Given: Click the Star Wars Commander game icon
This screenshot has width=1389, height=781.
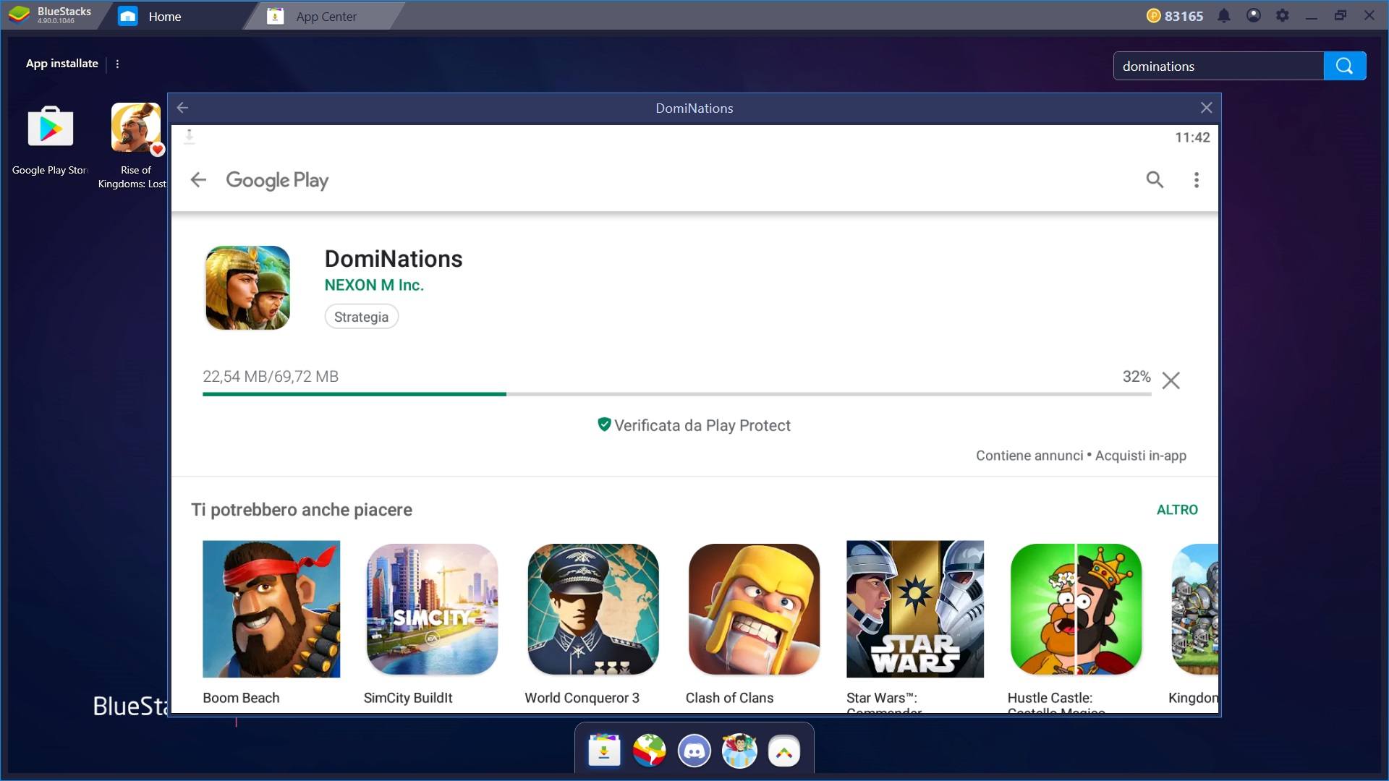Looking at the screenshot, I should point(915,608).
